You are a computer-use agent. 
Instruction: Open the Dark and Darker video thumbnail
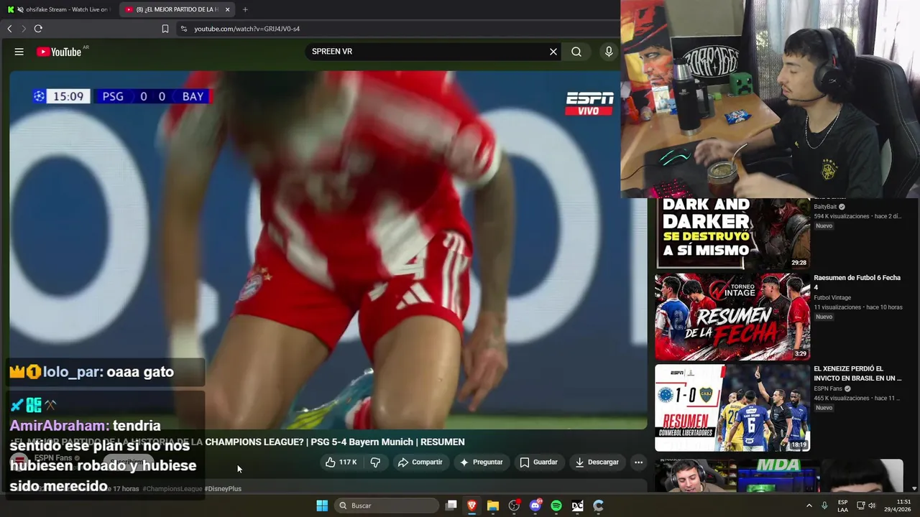point(732,233)
